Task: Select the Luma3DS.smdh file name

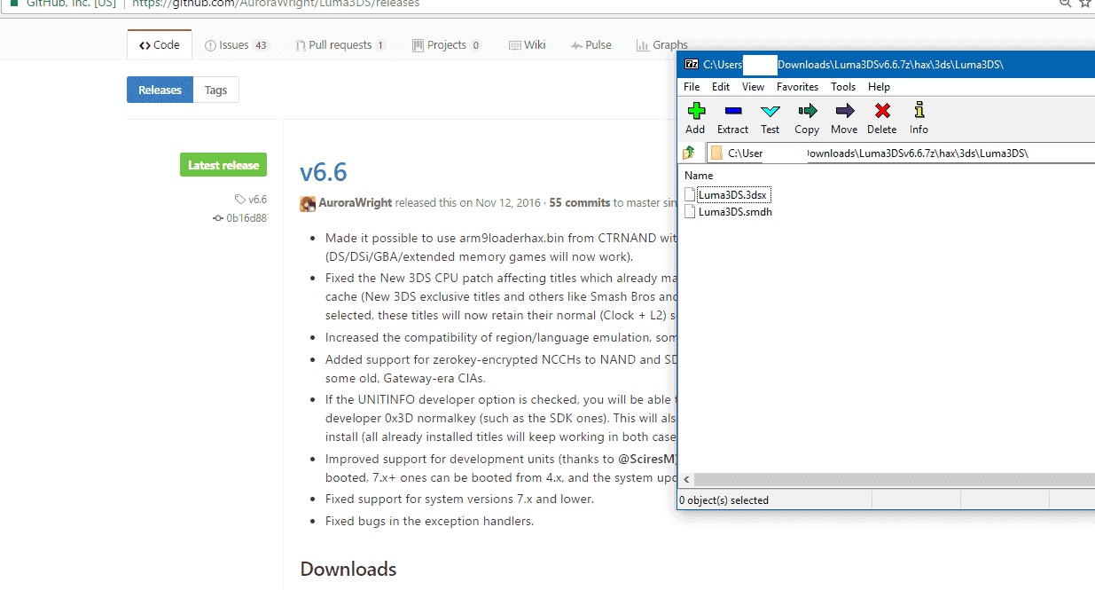Action: pyautogui.click(x=735, y=212)
